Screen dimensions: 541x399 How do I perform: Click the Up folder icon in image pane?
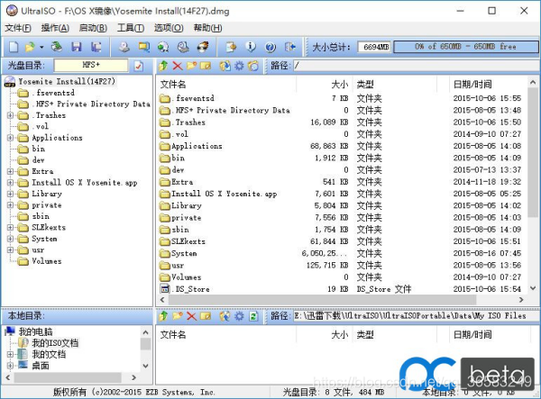coord(163,66)
